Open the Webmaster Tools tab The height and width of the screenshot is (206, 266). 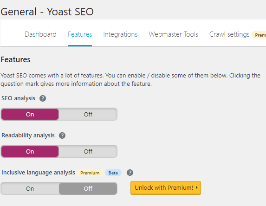click(173, 34)
